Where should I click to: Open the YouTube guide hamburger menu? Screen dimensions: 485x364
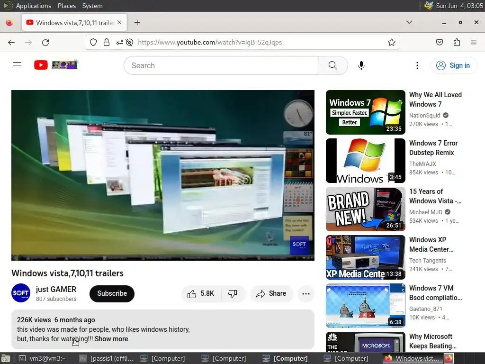click(x=17, y=65)
